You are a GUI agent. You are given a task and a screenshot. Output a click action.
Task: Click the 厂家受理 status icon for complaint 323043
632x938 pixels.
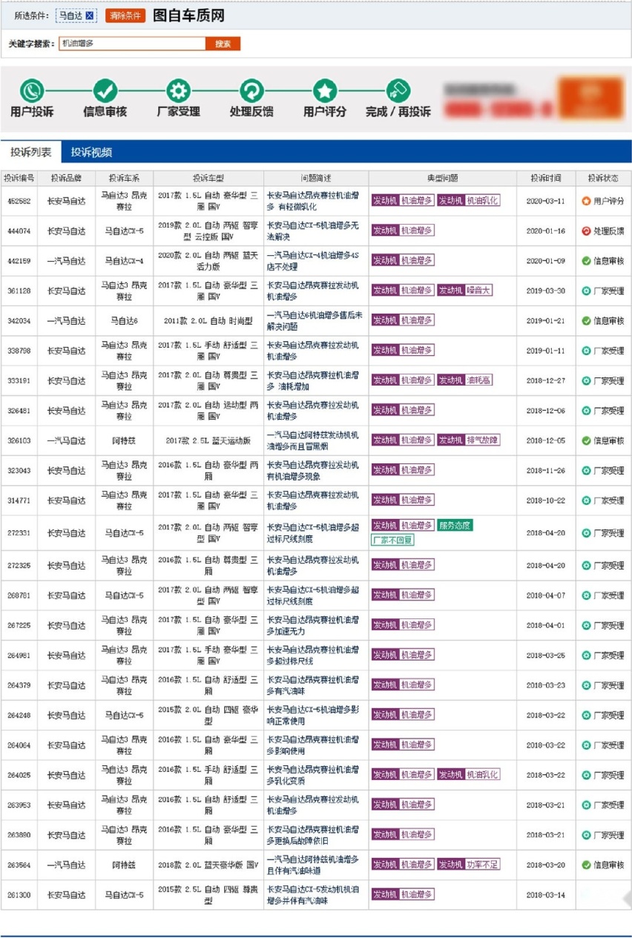click(x=586, y=470)
